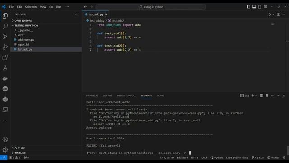Toggle secondary side bar layout icon

click(260, 7)
